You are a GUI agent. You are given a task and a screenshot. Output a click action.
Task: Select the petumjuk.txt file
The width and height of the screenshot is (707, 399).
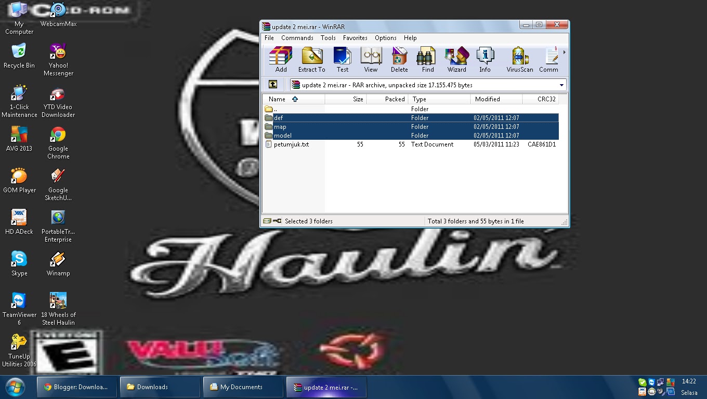411,144
